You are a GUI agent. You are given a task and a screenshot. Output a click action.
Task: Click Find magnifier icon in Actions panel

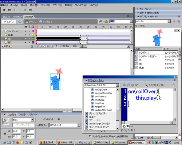pyautogui.click(x=128, y=85)
